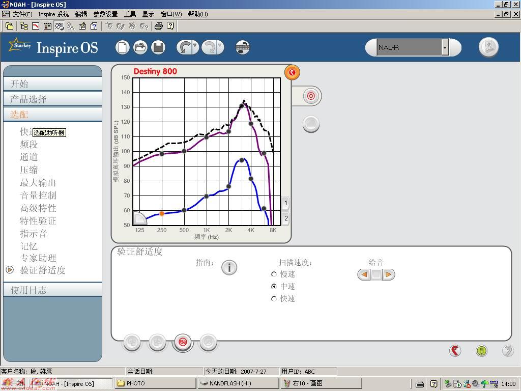521x391 pixels.
Task: Click the grey round button below target
Action: [x=311, y=124]
